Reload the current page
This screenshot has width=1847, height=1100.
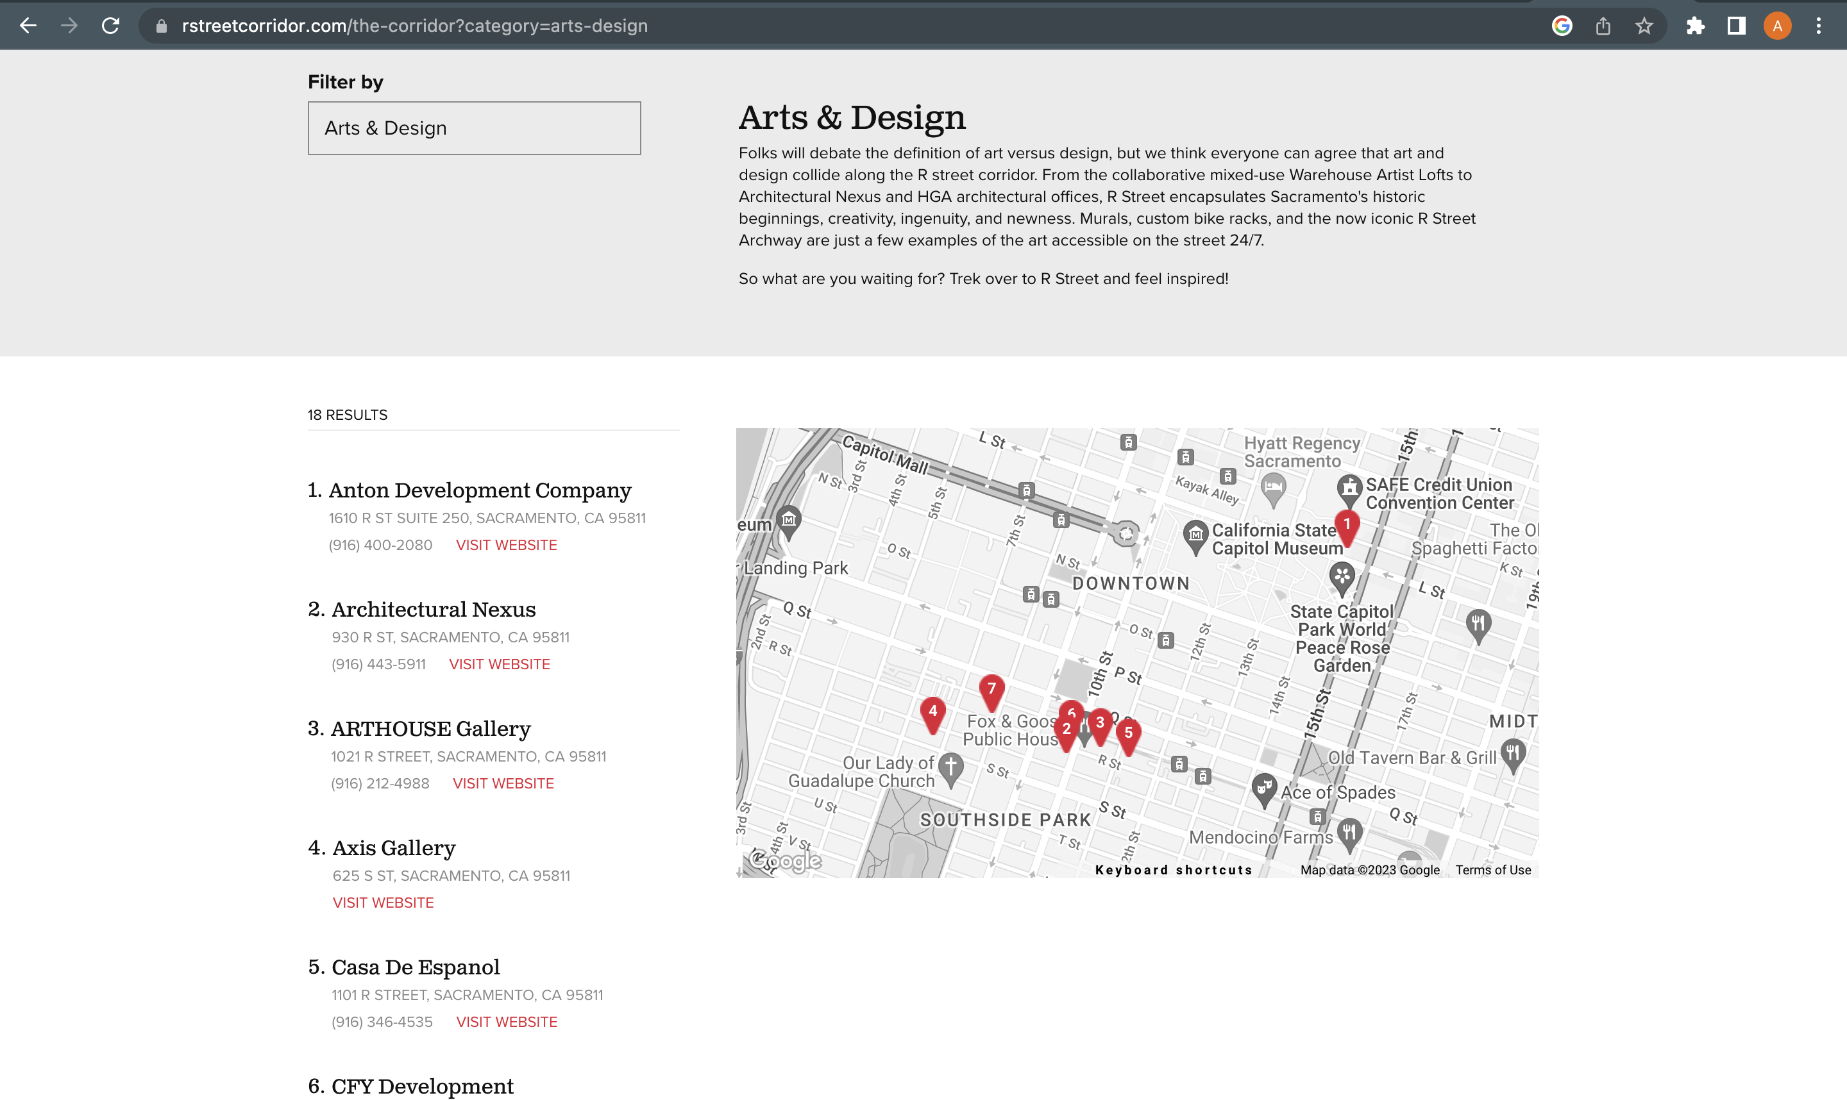pyautogui.click(x=110, y=26)
